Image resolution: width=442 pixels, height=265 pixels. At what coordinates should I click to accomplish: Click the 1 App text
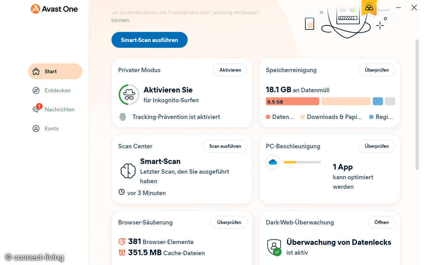[x=343, y=167]
